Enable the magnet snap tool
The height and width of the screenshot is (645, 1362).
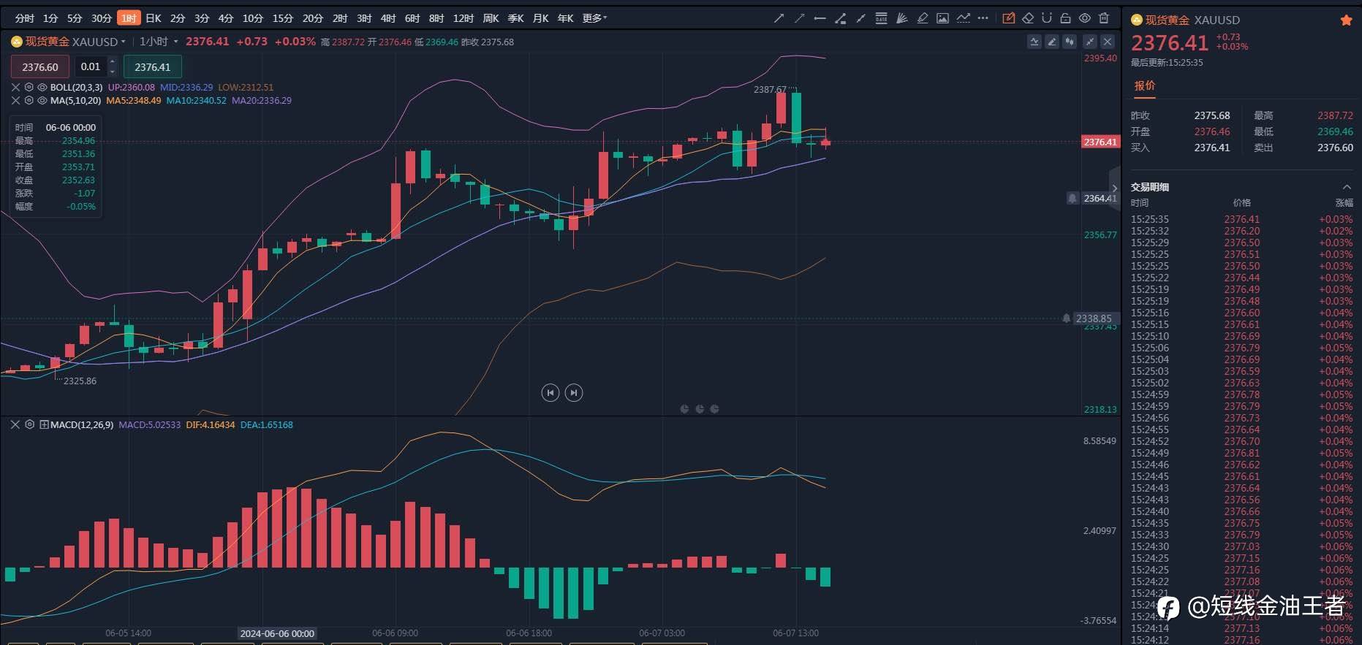[x=1047, y=18]
